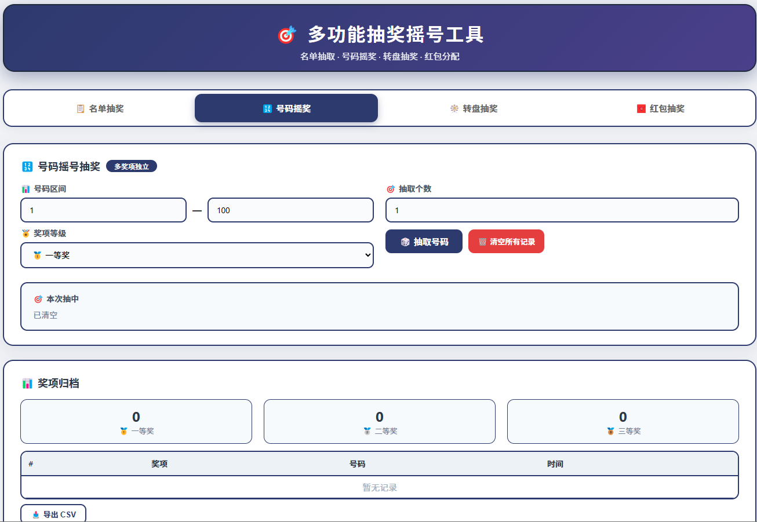
Task: Click the 多奖项独立 badge
Action: pyautogui.click(x=132, y=167)
